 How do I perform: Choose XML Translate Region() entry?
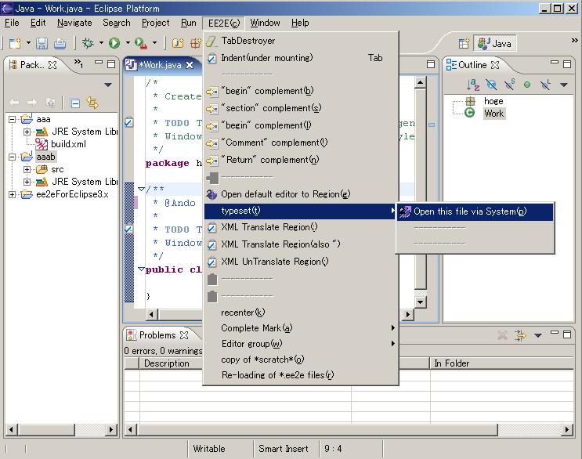click(x=301, y=227)
